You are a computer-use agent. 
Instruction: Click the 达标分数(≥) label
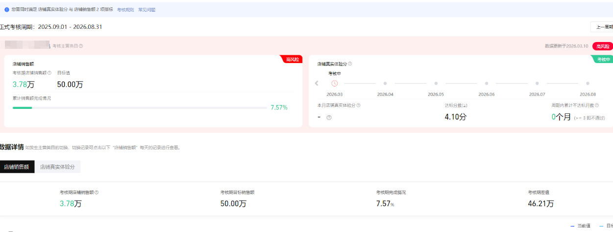pos(456,105)
